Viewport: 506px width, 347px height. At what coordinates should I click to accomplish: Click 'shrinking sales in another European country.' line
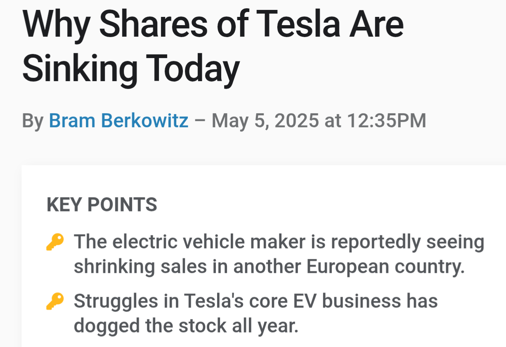(x=269, y=267)
